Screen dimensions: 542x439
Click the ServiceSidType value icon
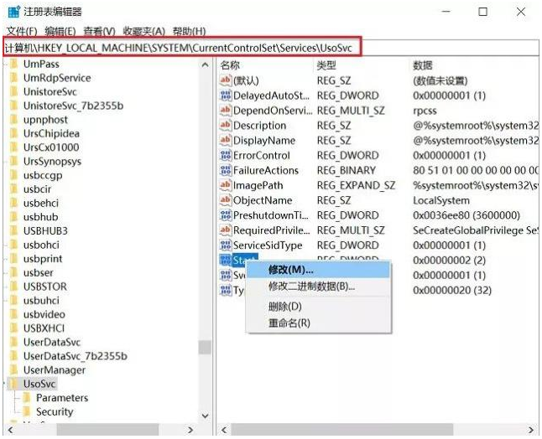click(225, 245)
